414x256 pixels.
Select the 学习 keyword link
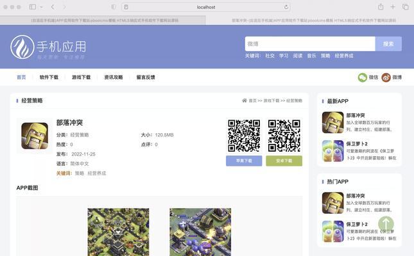point(284,56)
